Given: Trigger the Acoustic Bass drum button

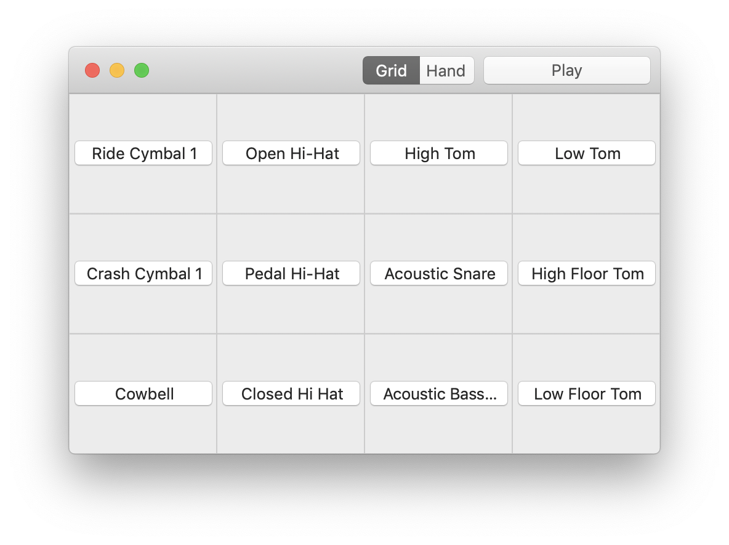Looking at the screenshot, I should (x=439, y=393).
